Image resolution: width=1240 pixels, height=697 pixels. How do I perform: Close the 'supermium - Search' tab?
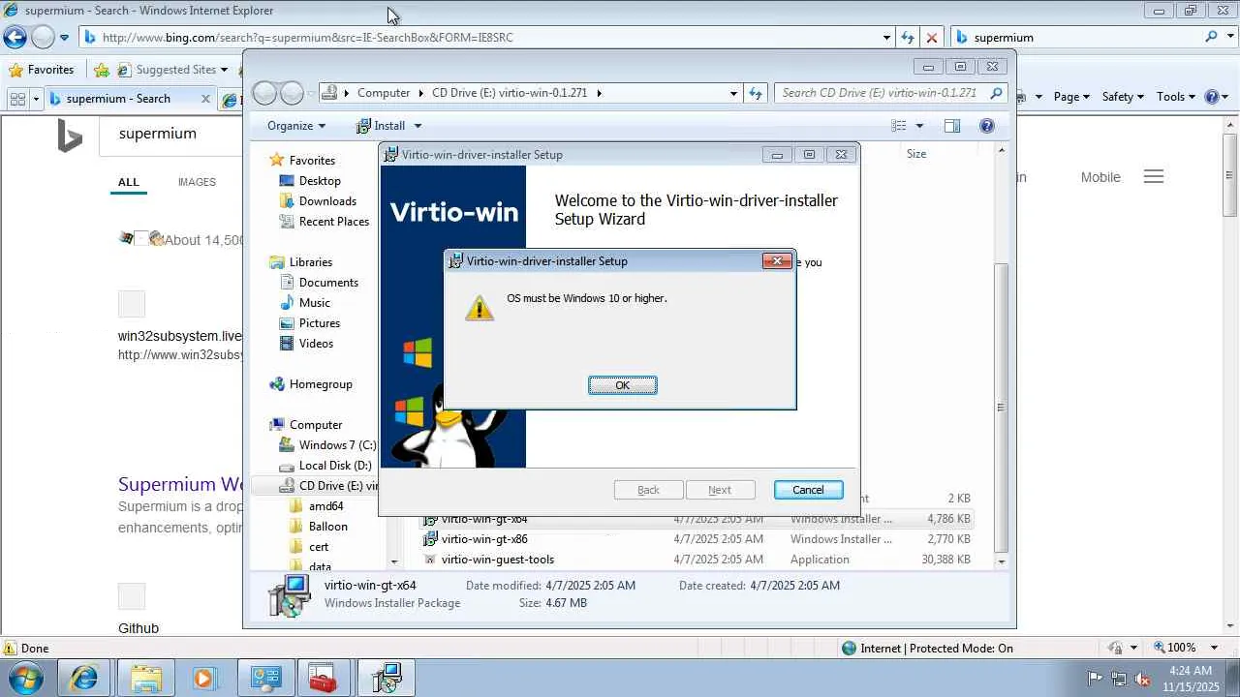point(205,99)
